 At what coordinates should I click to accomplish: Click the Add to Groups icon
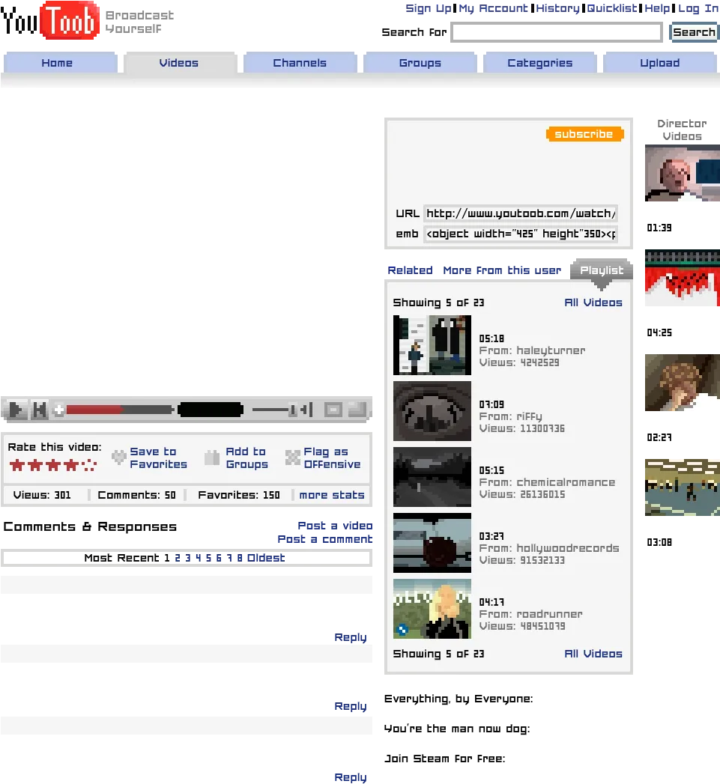point(212,458)
